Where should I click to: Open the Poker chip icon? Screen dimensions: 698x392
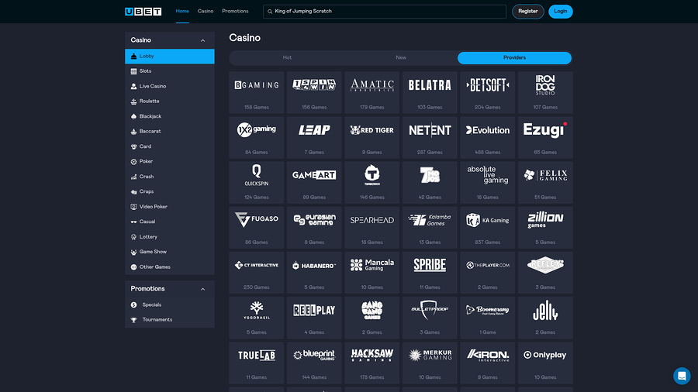pos(133,162)
